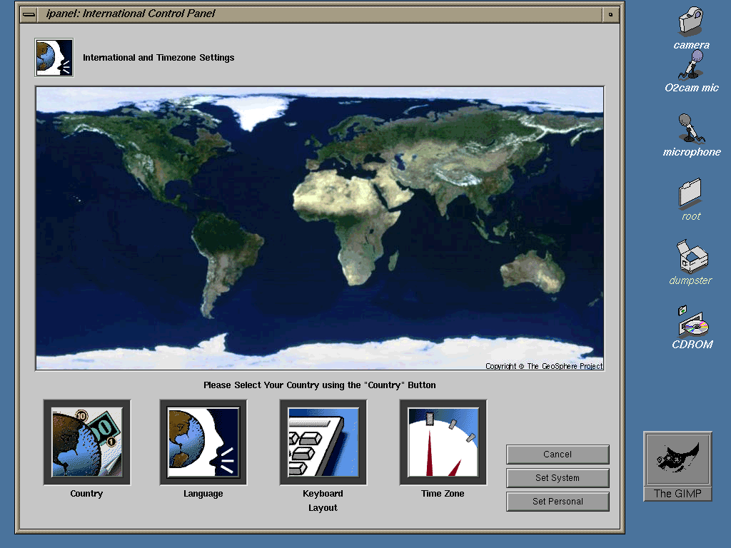Open the Time Zone clock icon
Screen dimensions: 731x548
tap(443, 442)
